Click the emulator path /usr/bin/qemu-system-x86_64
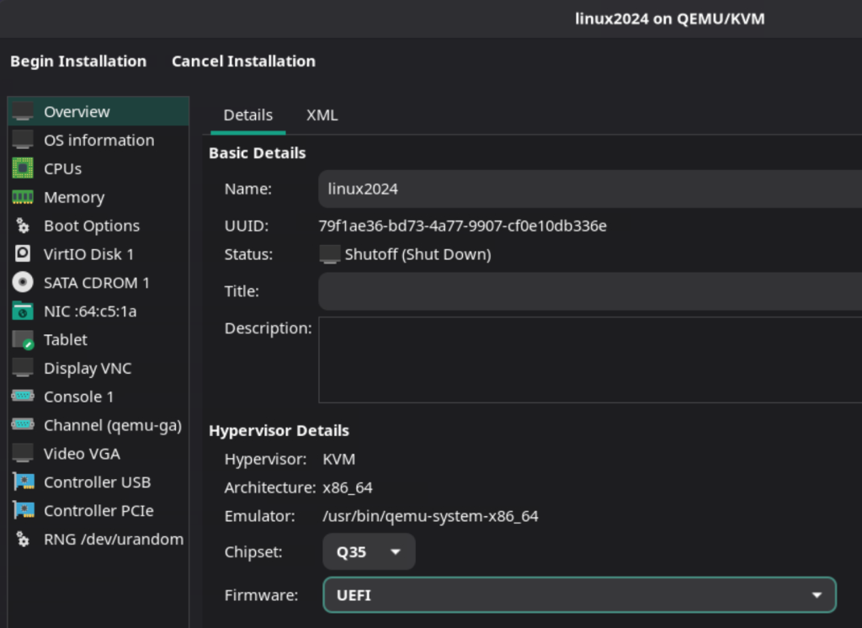Viewport: 862px width, 628px height. [430, 516]
